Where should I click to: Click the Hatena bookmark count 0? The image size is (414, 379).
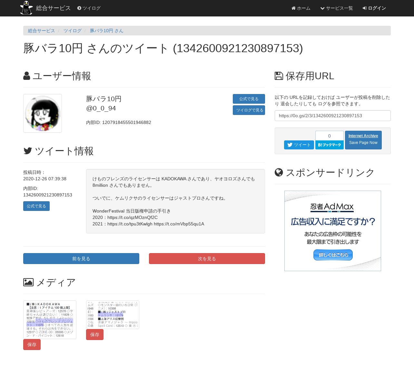tap(330, 136)
